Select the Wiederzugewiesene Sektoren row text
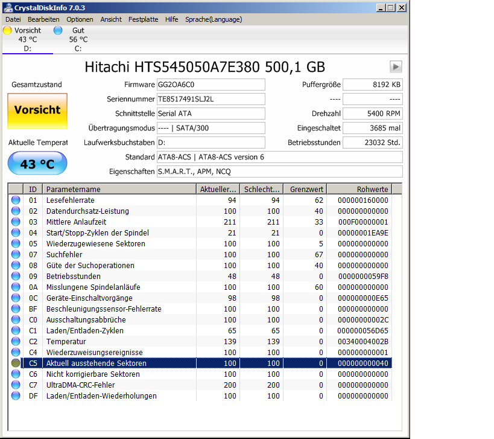 (x=96, y=244)
